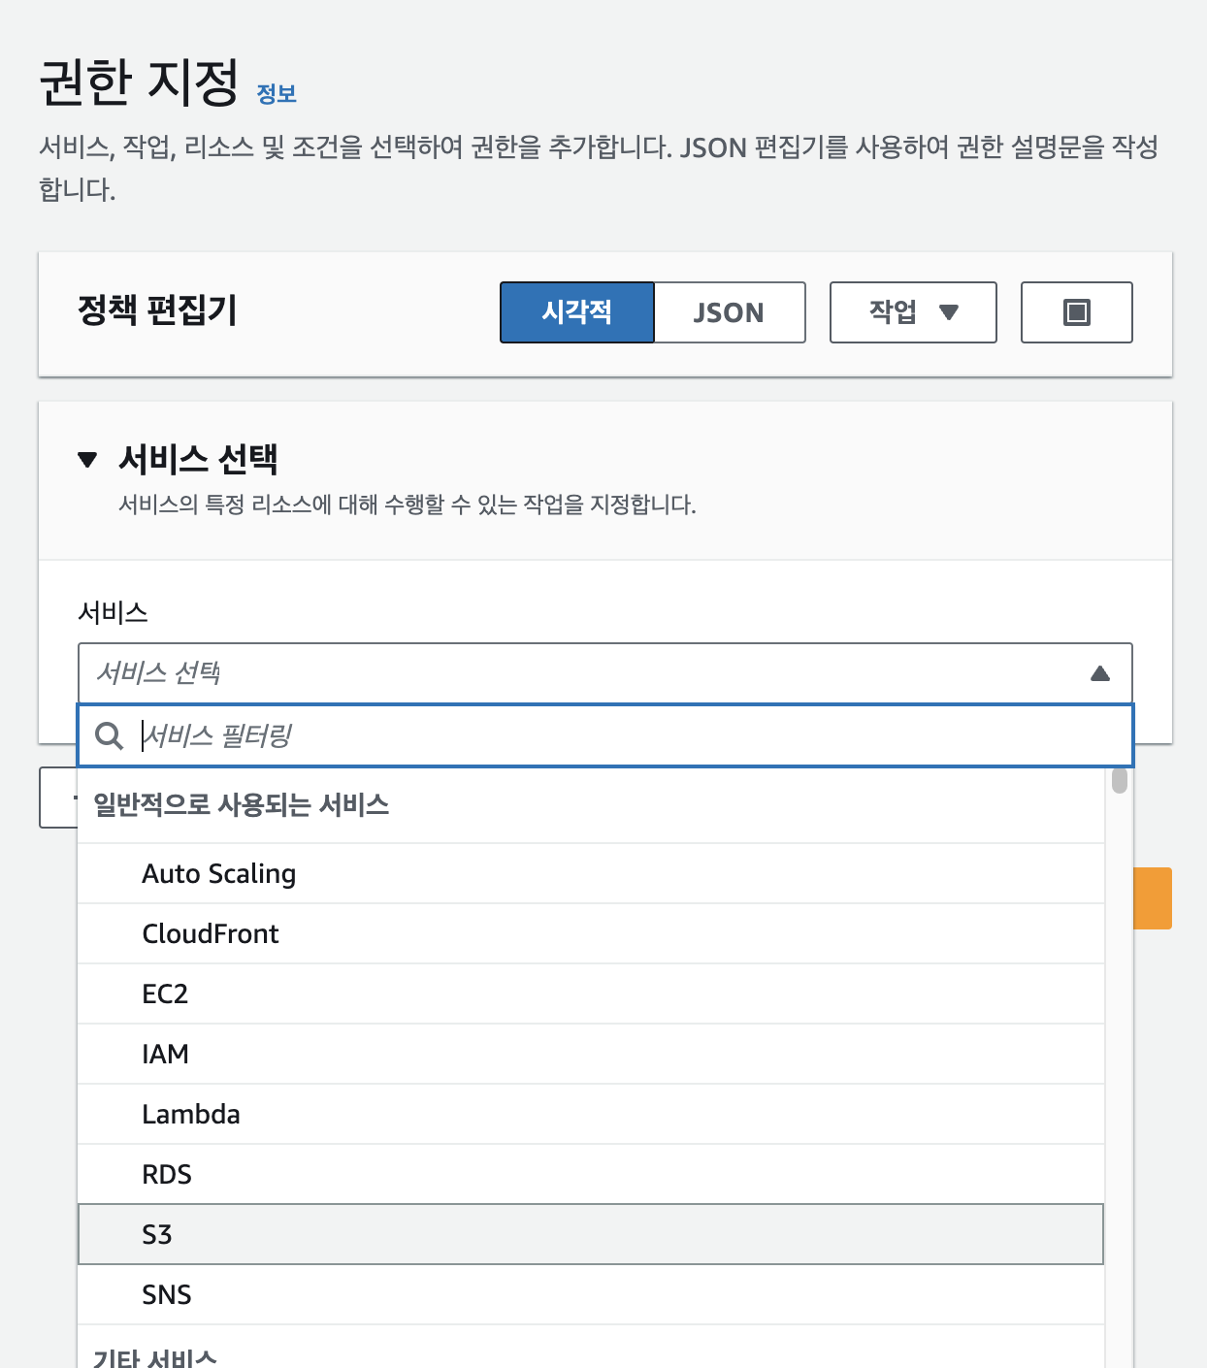Collapse the 서비스 선택 section triangle
Viewport: 1207px width, 1368px height.
(x=88, y=459)
